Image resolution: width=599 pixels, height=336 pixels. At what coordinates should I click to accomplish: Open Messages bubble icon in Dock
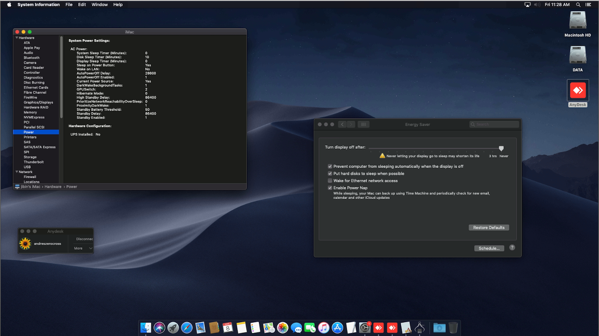pos(296,327)
